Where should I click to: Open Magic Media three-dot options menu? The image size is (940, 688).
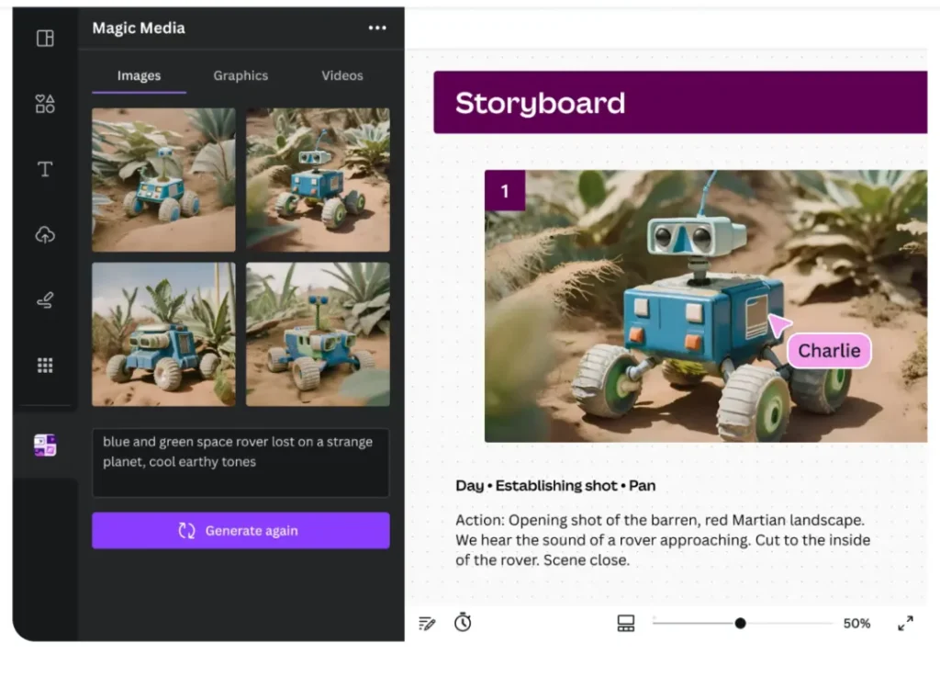(x=377, y=28)
